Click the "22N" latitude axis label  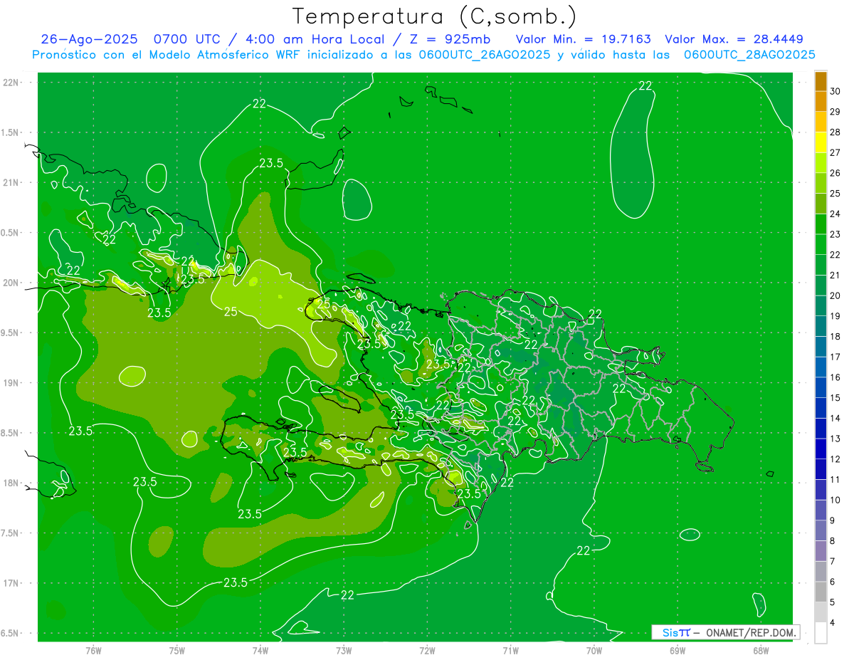point(11,83)
